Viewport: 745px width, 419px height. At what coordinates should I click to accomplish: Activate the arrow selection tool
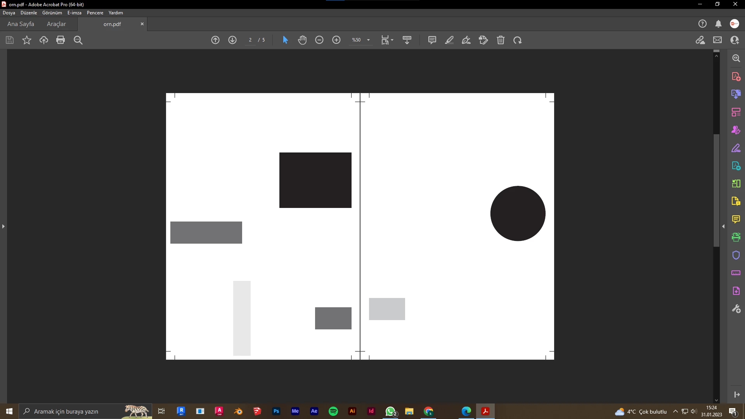(285, 40)
